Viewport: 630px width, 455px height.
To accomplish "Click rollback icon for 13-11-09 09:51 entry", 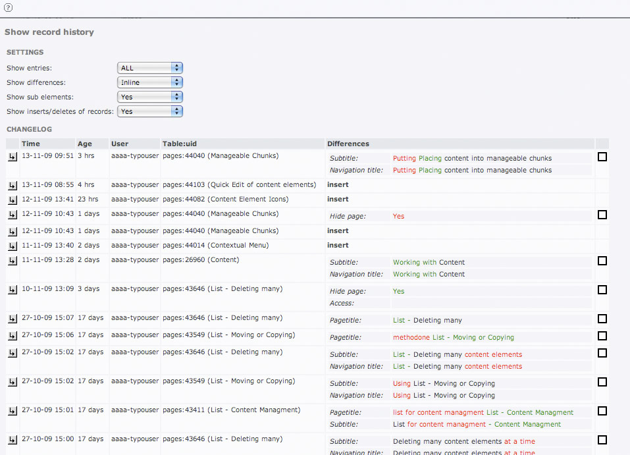I will coord(13,157).
